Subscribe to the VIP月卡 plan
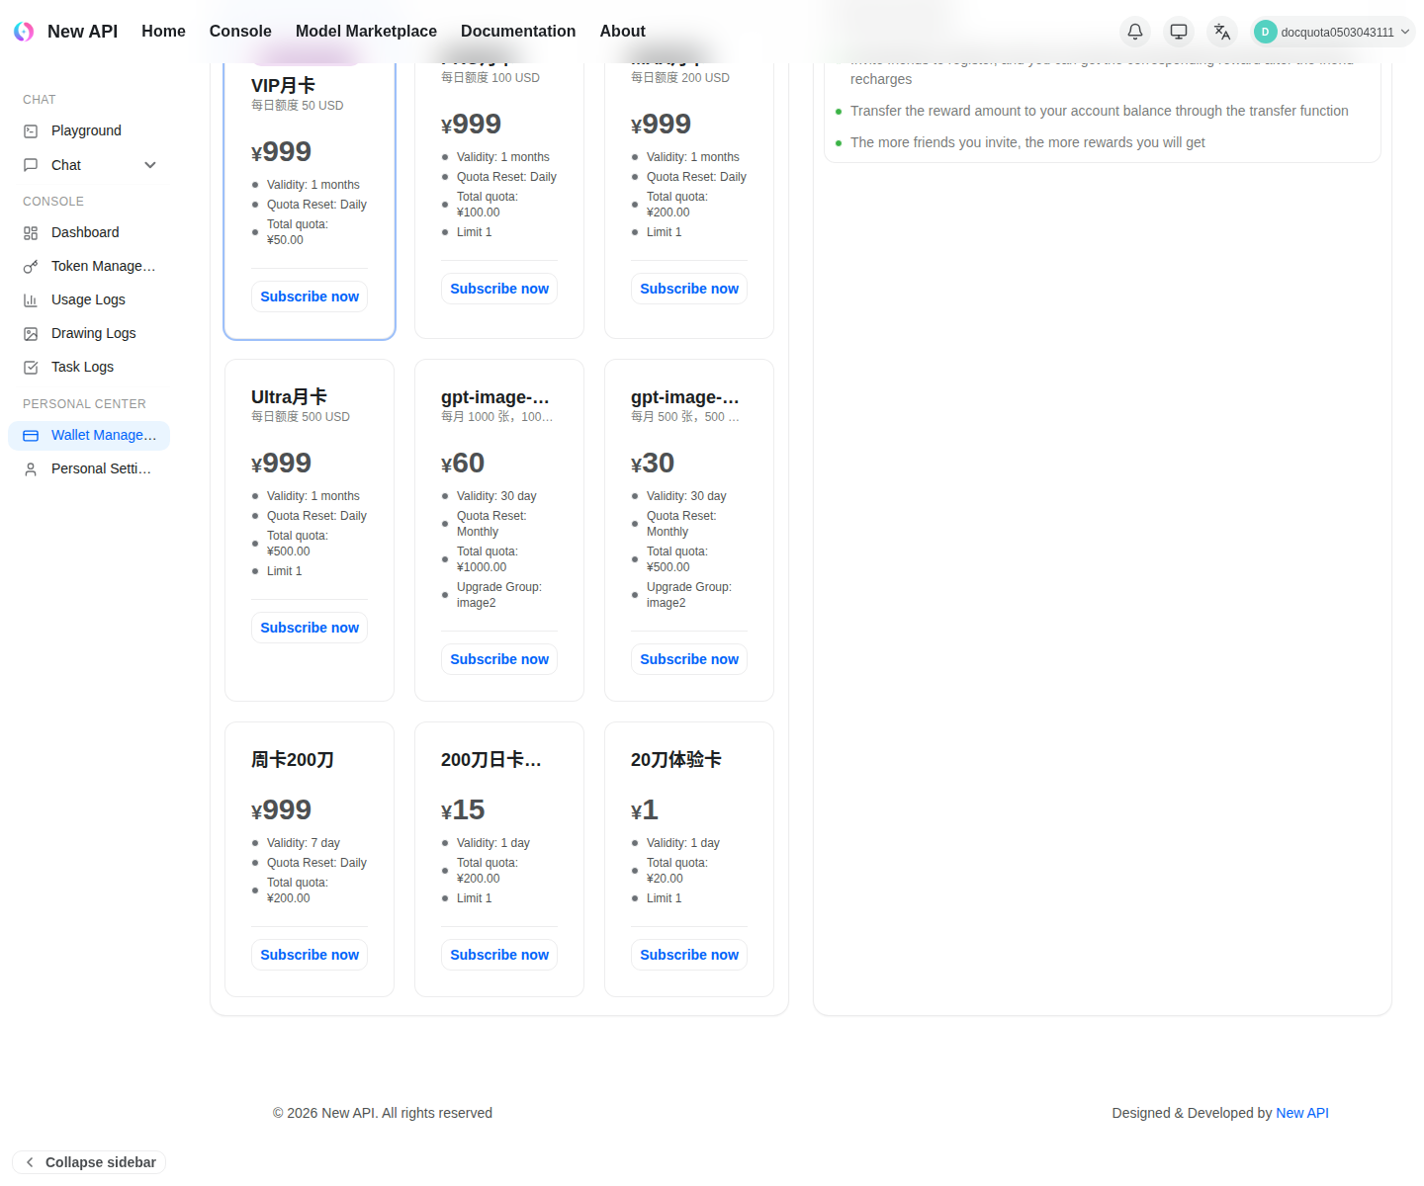The image size is (1424, 1186). point(310,296)
